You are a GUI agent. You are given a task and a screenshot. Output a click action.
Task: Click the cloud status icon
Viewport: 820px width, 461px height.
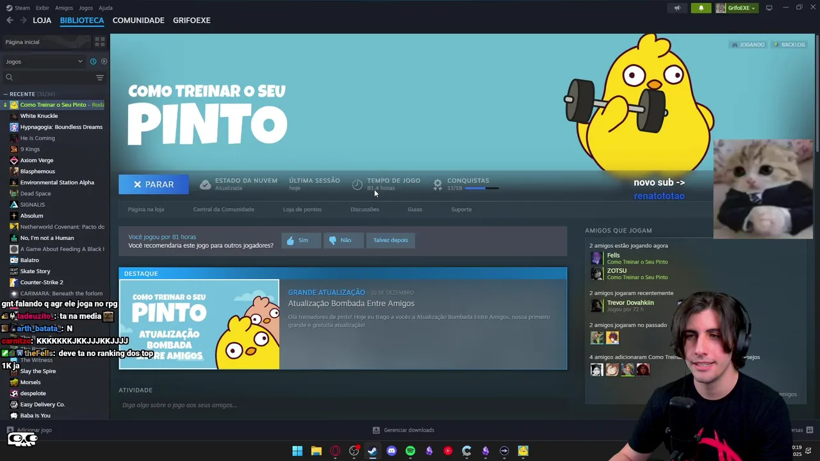(205, 184)
